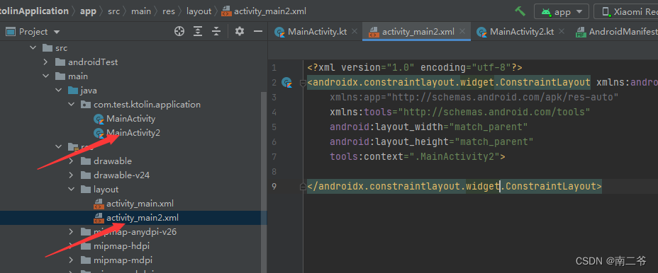
Task: Close the activity_main2.xml tab
Action: (x=462, y=31)
